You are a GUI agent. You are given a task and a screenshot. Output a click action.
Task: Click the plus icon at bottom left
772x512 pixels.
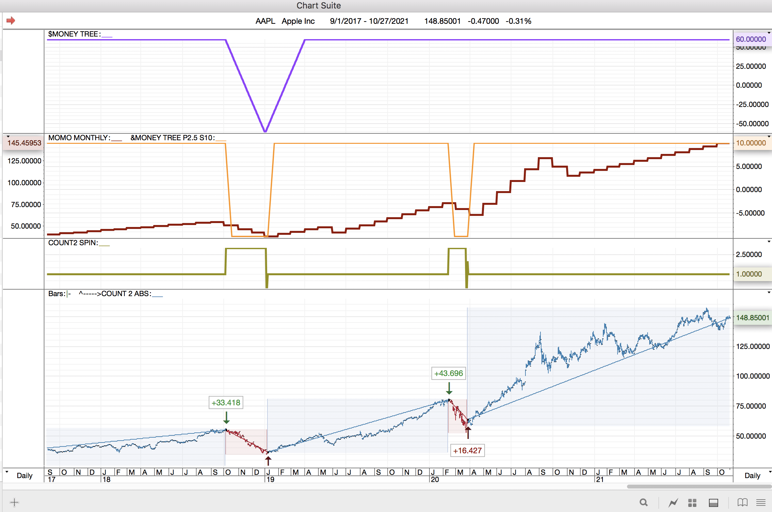14,502
